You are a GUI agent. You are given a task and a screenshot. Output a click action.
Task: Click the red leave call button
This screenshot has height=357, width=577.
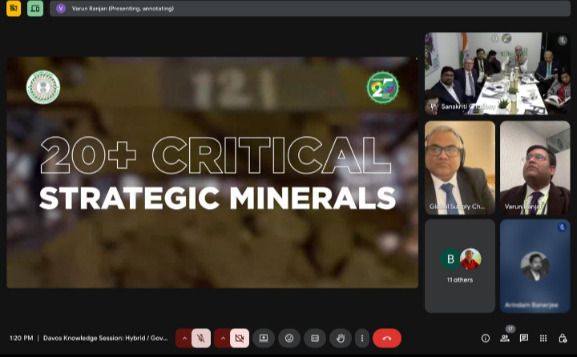pyautogui.click(x=387, y=338)
